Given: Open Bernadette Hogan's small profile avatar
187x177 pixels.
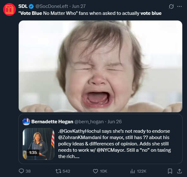Looking at the screenshot, I should [x=26, y=122].
